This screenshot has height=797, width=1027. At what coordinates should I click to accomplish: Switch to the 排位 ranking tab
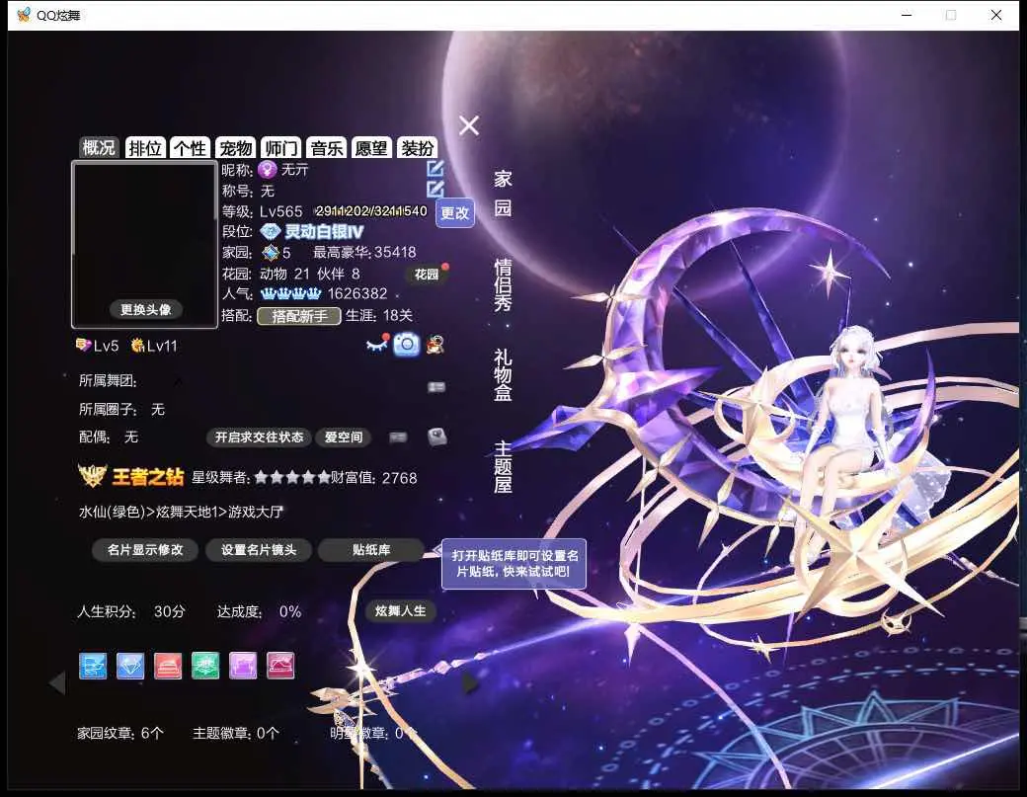pos(145,148)
